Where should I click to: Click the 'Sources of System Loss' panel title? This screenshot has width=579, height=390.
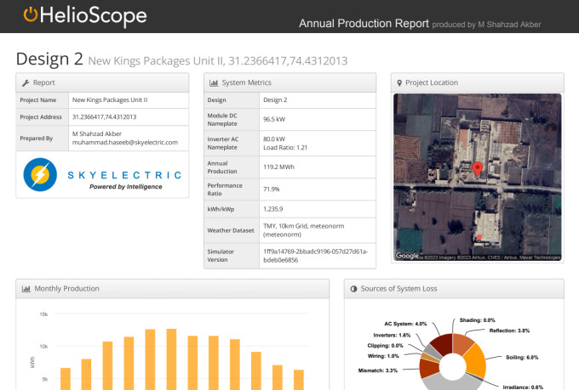[398, 289]
